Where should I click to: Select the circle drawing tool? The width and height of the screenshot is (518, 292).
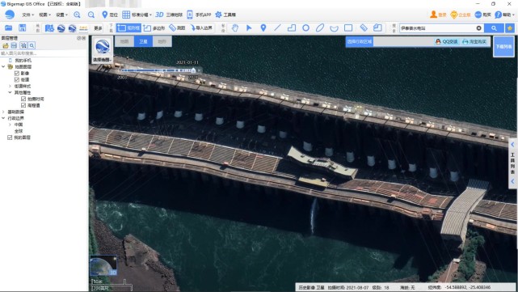click(306, 28)
